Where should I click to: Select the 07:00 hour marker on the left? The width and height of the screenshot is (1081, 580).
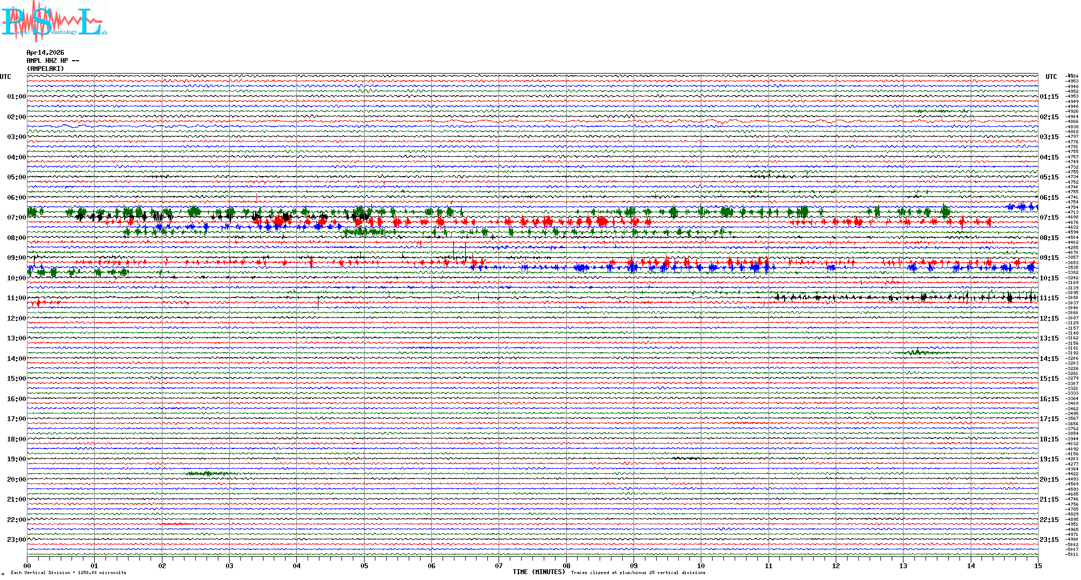click(16, 218)
